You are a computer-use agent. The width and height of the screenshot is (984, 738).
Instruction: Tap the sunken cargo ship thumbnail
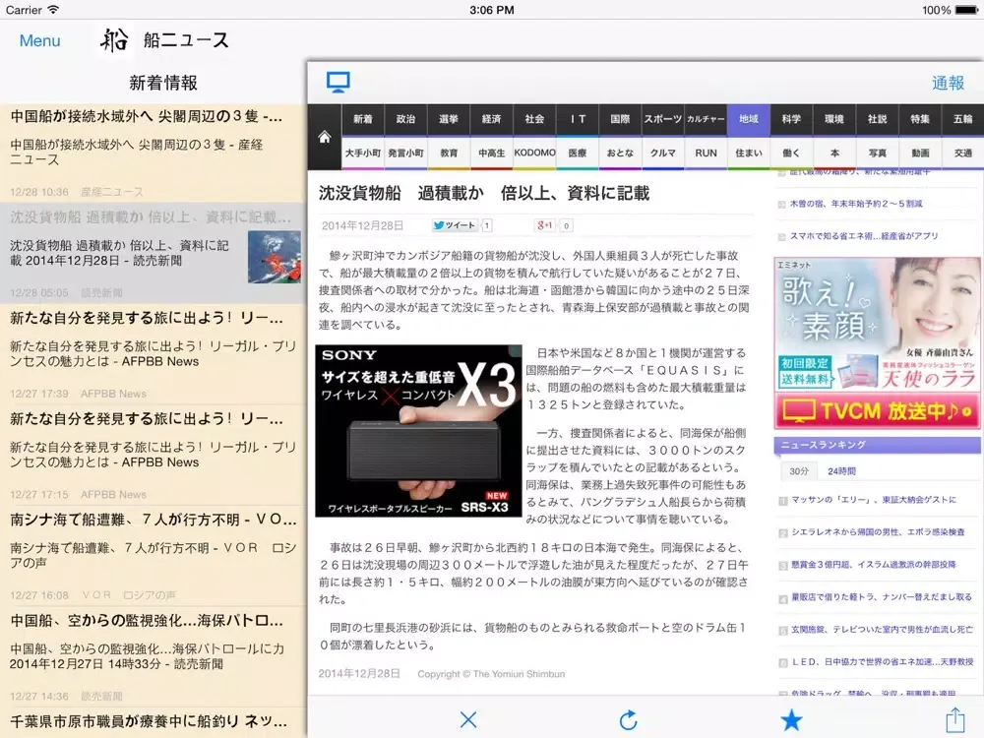[x=274, y=256]
